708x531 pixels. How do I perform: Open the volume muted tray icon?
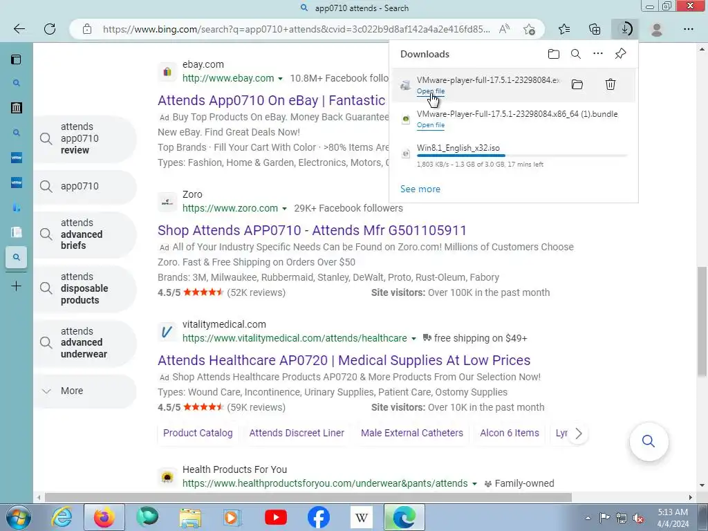[x=638, y=518]
